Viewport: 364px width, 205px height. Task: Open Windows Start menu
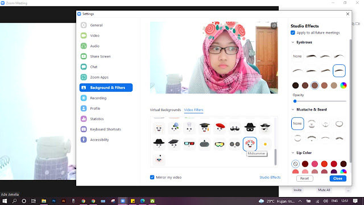tap(5, 201)
